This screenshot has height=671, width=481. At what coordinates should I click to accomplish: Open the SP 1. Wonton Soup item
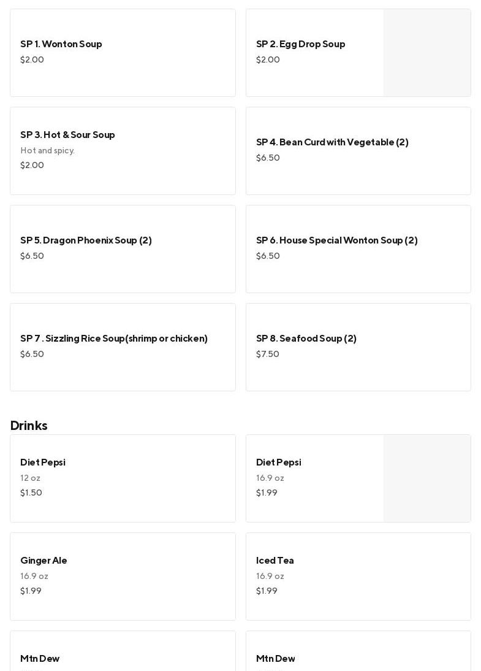(x=123, y=53)
